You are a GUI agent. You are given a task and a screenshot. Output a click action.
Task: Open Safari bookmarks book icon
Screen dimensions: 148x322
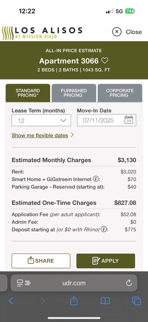point(105,301)
